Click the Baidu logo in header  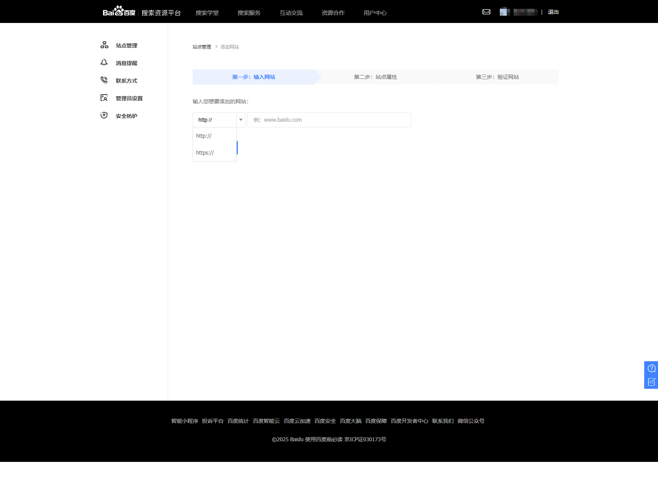[119, 12]
